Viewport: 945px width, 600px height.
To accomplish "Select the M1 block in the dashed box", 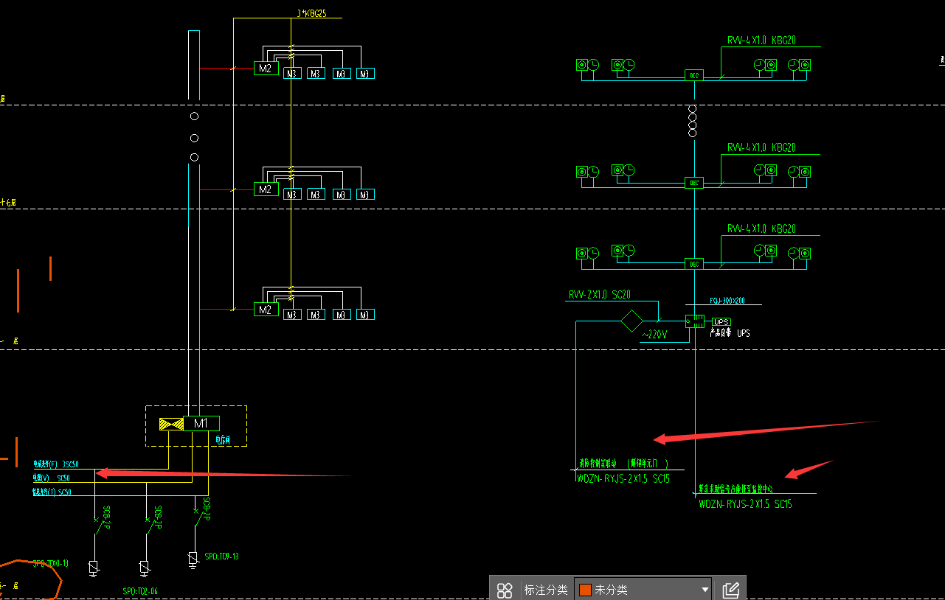I will [201, 423].
